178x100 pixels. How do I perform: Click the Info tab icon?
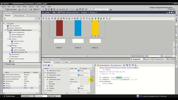(x=145, y=59)
